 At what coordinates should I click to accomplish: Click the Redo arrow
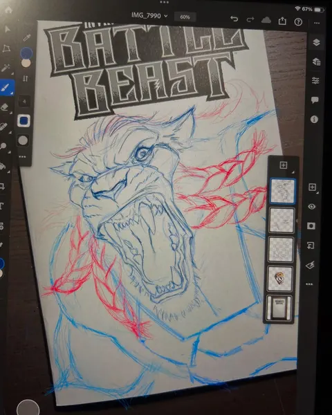pyautogui.click(x=250, y=19)
